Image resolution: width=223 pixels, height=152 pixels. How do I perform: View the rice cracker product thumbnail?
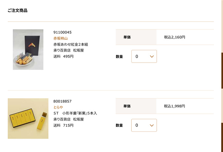pos(28,50)
